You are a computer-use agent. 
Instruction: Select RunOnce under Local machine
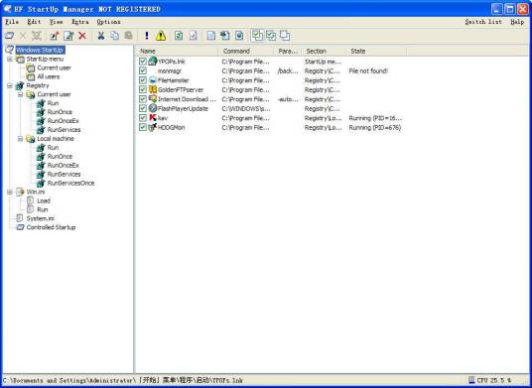(60, 157)
